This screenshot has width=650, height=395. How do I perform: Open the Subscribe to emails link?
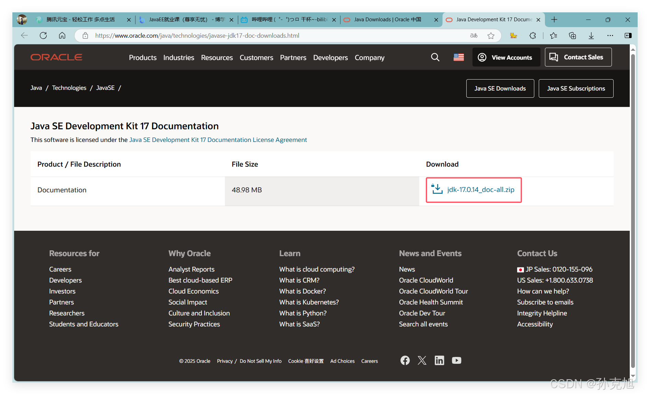(545, 302)
